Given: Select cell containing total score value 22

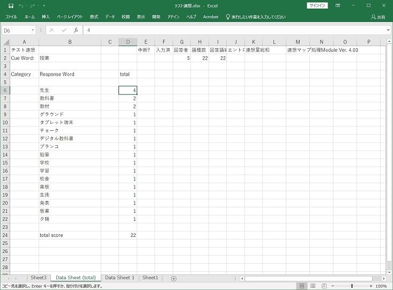Looking at the screenshot, I should (128, 235).
